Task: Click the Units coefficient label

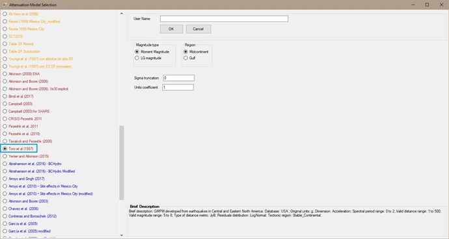Action: point(146,87)
